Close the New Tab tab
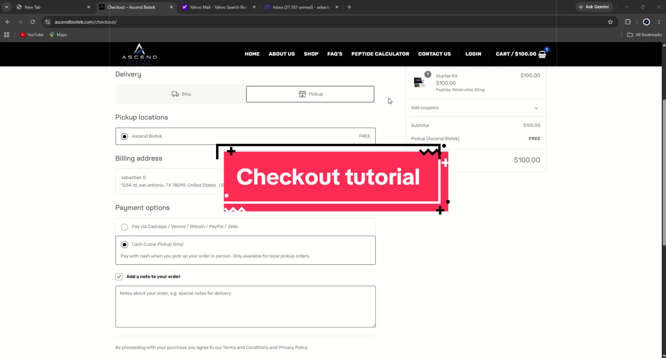666x358 pixels. point(88,7)
